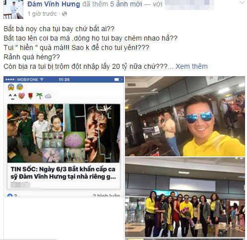
Task: Click the public globe privacy icon
Action: pos(64,14)
